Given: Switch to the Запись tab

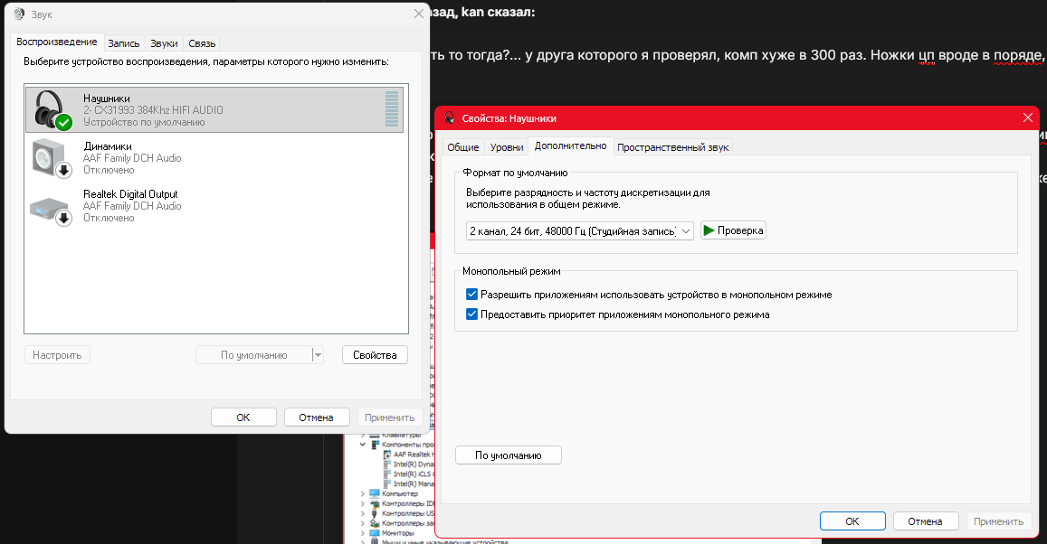Looking at the screenshot, I should [124, 43].
